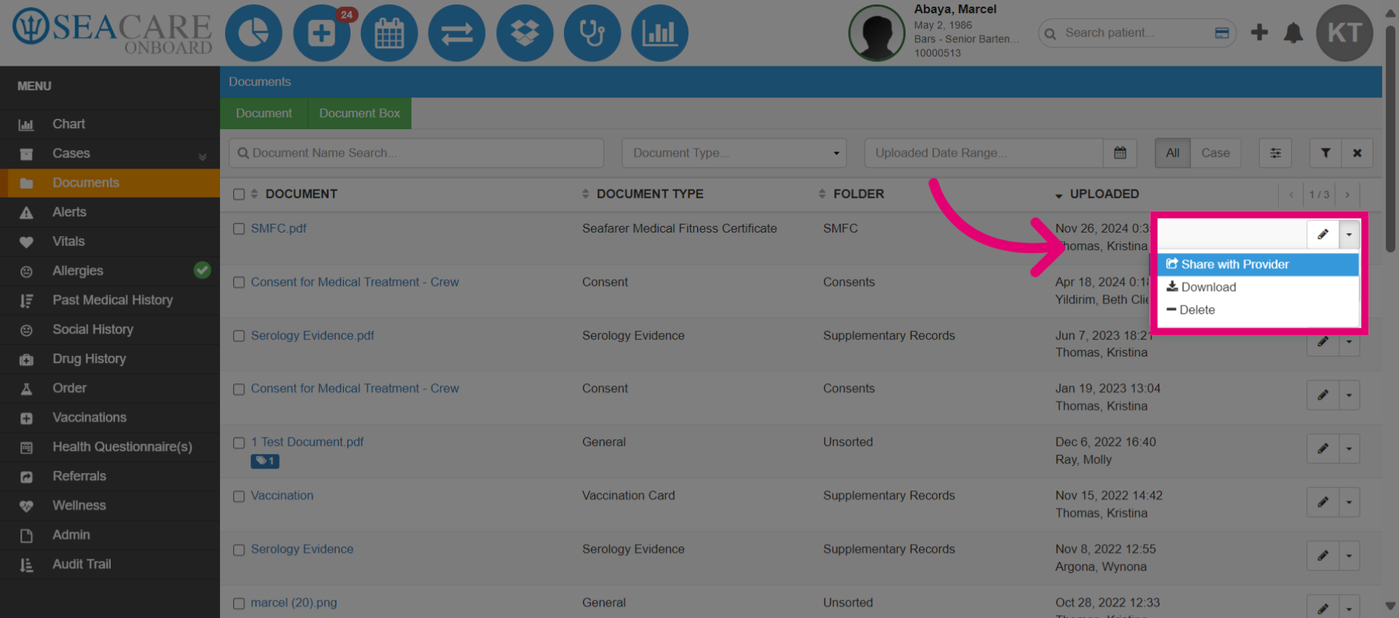Open actions caret for Serology Evidence Argona row

click(x=1349, y=555)
